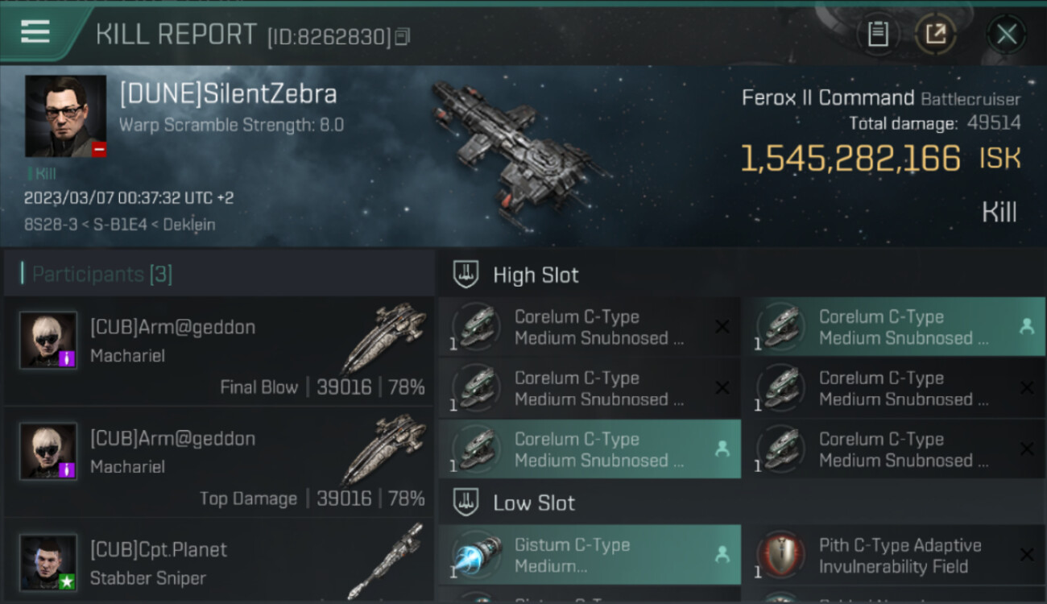Close the kill report window
The image size is (1047, 604).
point(1007,35)
